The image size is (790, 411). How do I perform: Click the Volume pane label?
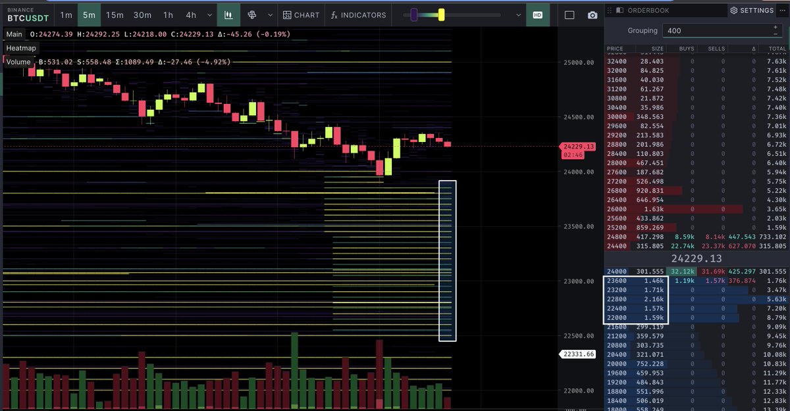[x=18, y=62]
